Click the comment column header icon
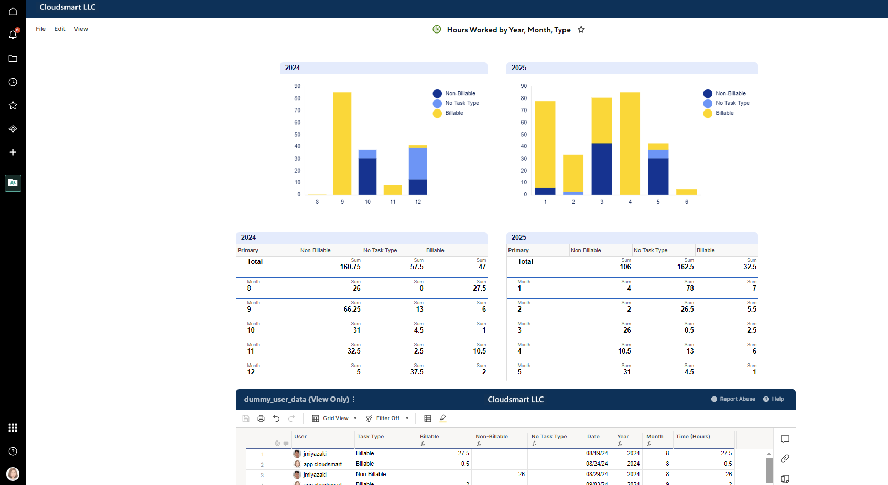 [x=286, y=444]
